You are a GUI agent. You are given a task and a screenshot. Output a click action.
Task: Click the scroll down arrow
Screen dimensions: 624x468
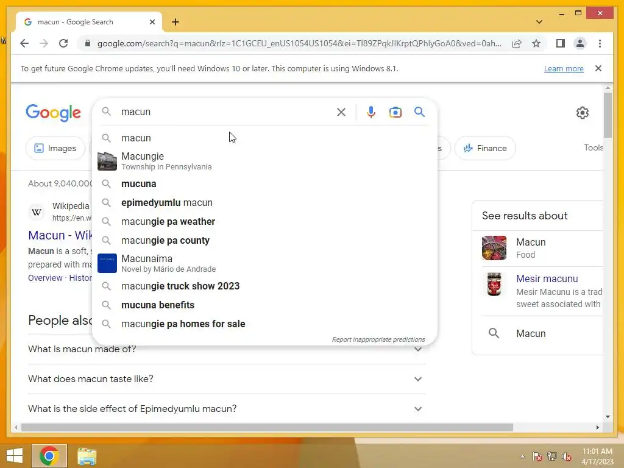[608, 417]
